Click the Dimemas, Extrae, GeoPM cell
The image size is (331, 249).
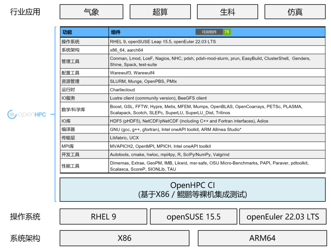point(217,166)
